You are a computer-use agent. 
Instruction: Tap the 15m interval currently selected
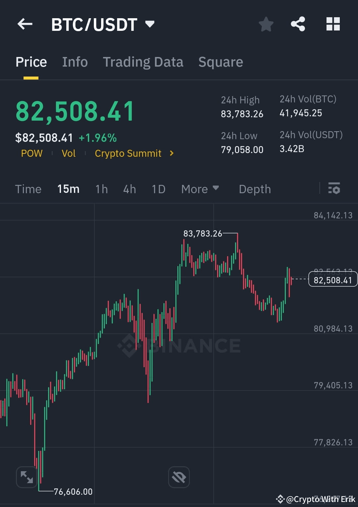pyautogui.click(x=68, y=189)
